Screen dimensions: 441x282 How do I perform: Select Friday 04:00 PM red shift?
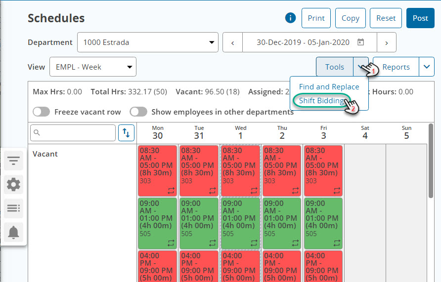coord(323,266)
